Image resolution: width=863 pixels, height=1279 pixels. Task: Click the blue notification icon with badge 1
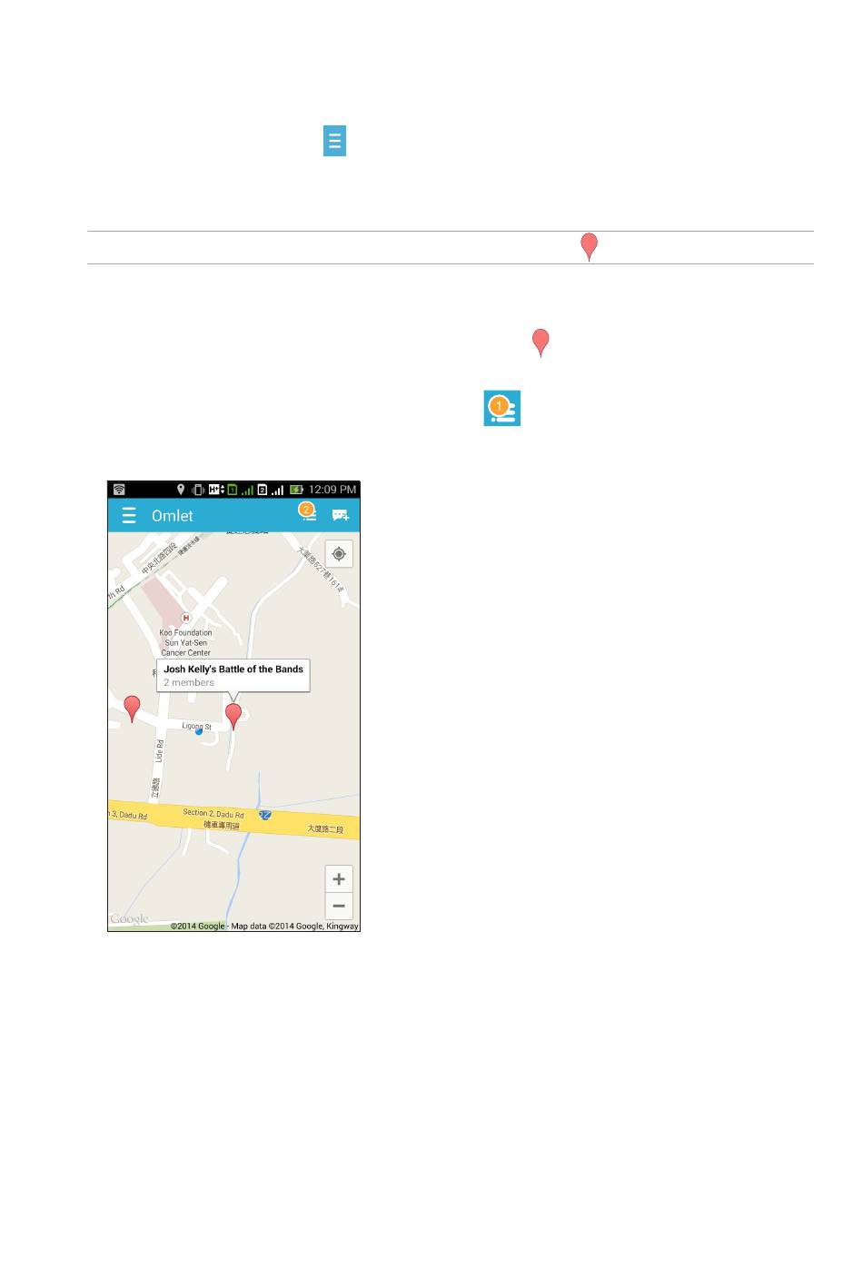(x=501, y=409)
